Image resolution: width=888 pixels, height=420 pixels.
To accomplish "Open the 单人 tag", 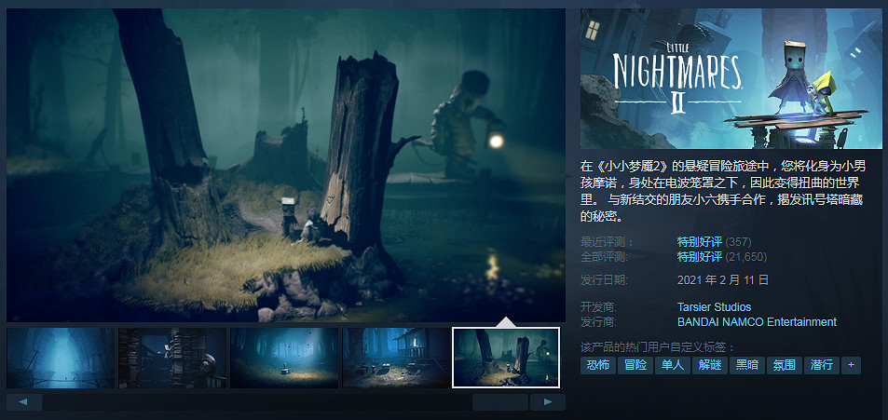I will (673, 365).
